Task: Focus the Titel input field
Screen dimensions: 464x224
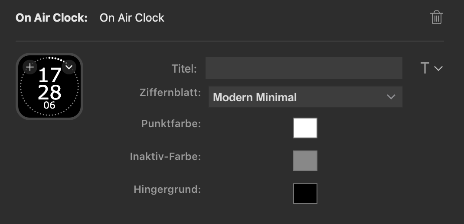Action: [x=304, y=68]
